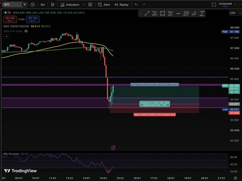Click the blue 95.193 BUY button
This screenshot has height=181, width=242.
coord(33,19)
